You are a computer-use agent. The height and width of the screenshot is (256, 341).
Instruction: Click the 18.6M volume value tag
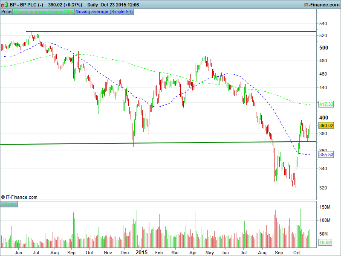point(326,242)
